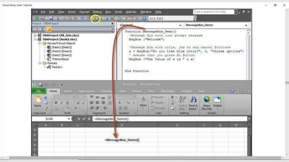Viewport: 289px width, 162px height.
Task: Click the Type a question for help box
Action: click(x=213, y=12)
